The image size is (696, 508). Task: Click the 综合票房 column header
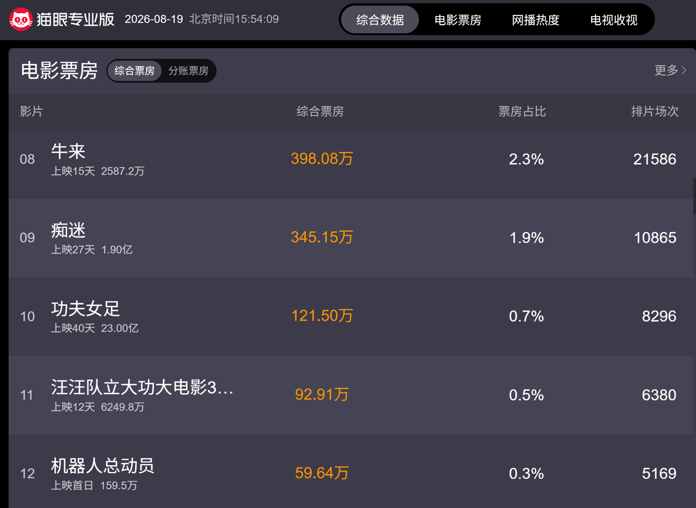[x=320, y=112]
